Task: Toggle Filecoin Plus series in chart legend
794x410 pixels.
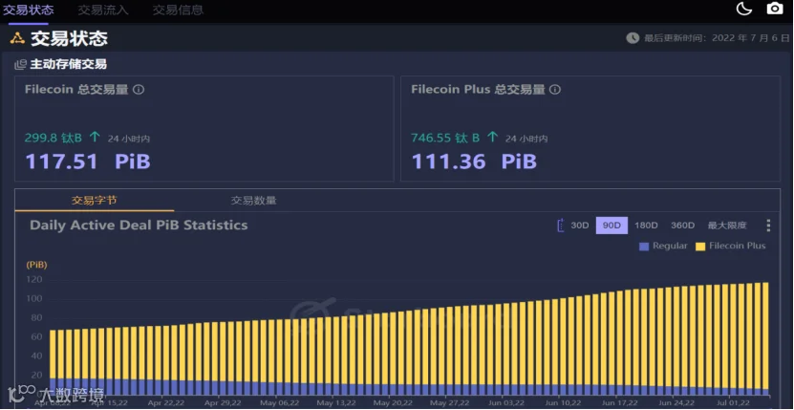Action: (731, 247)
